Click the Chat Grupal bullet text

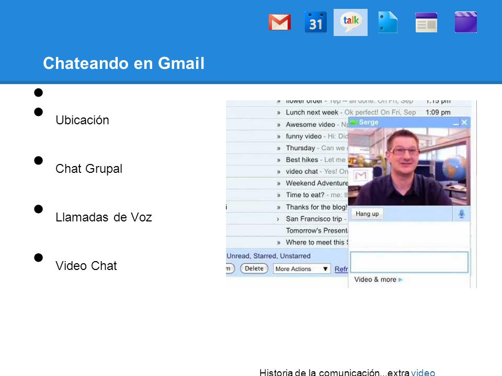click(x=89, y=169)
